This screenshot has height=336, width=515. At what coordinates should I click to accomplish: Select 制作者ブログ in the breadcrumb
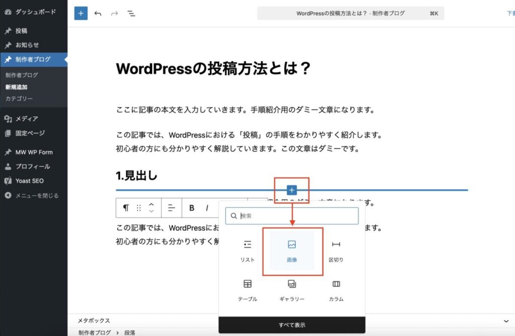pos(95,332)
